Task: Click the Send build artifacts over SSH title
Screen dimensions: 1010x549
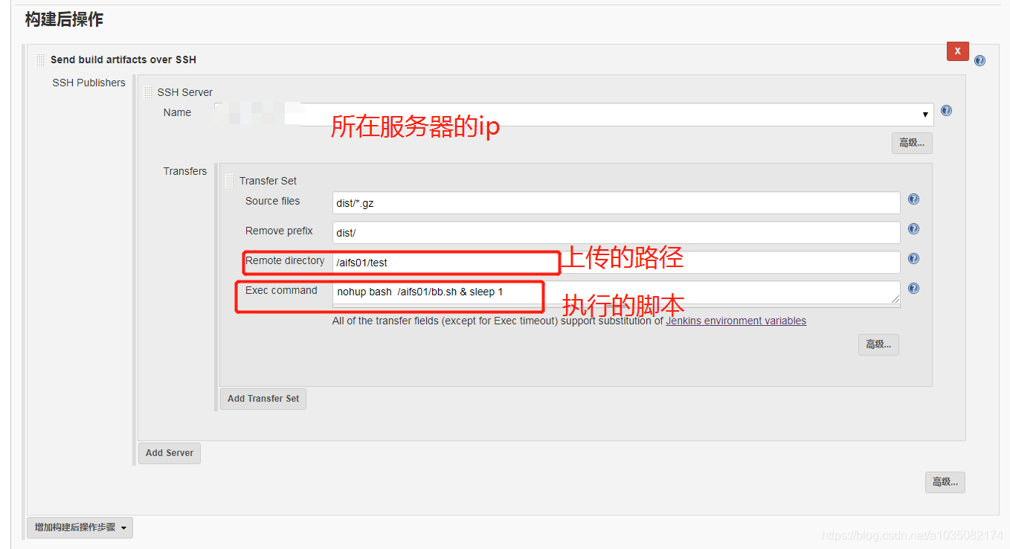Action: [x=123, y=60]
